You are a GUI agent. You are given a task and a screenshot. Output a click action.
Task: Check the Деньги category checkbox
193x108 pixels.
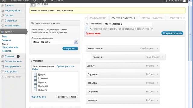[x=35, y=74]
